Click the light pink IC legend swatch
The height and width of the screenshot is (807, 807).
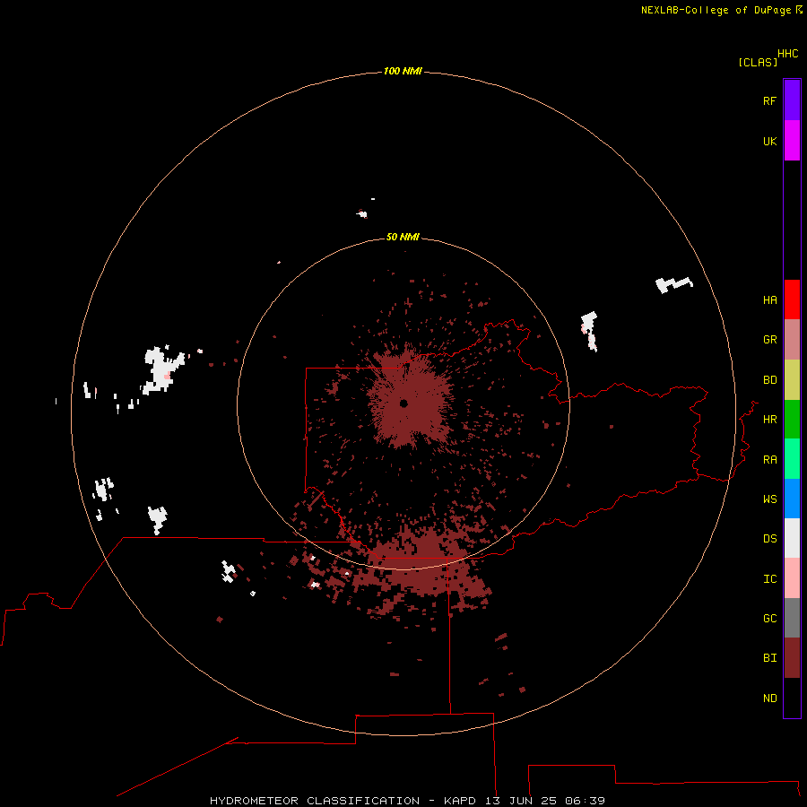pos(792,578)
